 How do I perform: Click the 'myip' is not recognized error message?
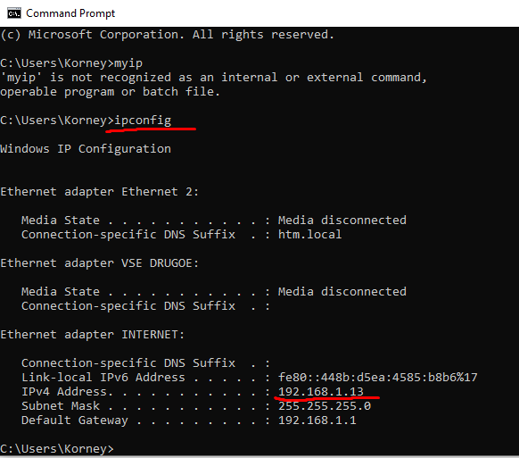click(214, 77)
